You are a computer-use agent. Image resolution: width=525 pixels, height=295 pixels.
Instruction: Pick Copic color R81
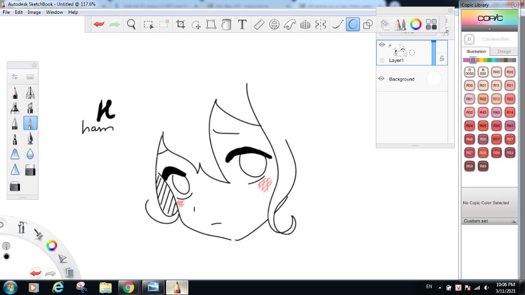470,99
